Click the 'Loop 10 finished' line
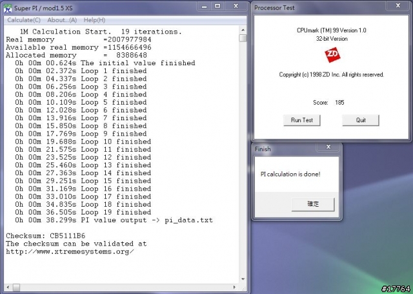Viewport: 413px width, 294px height. pos(83,142)
